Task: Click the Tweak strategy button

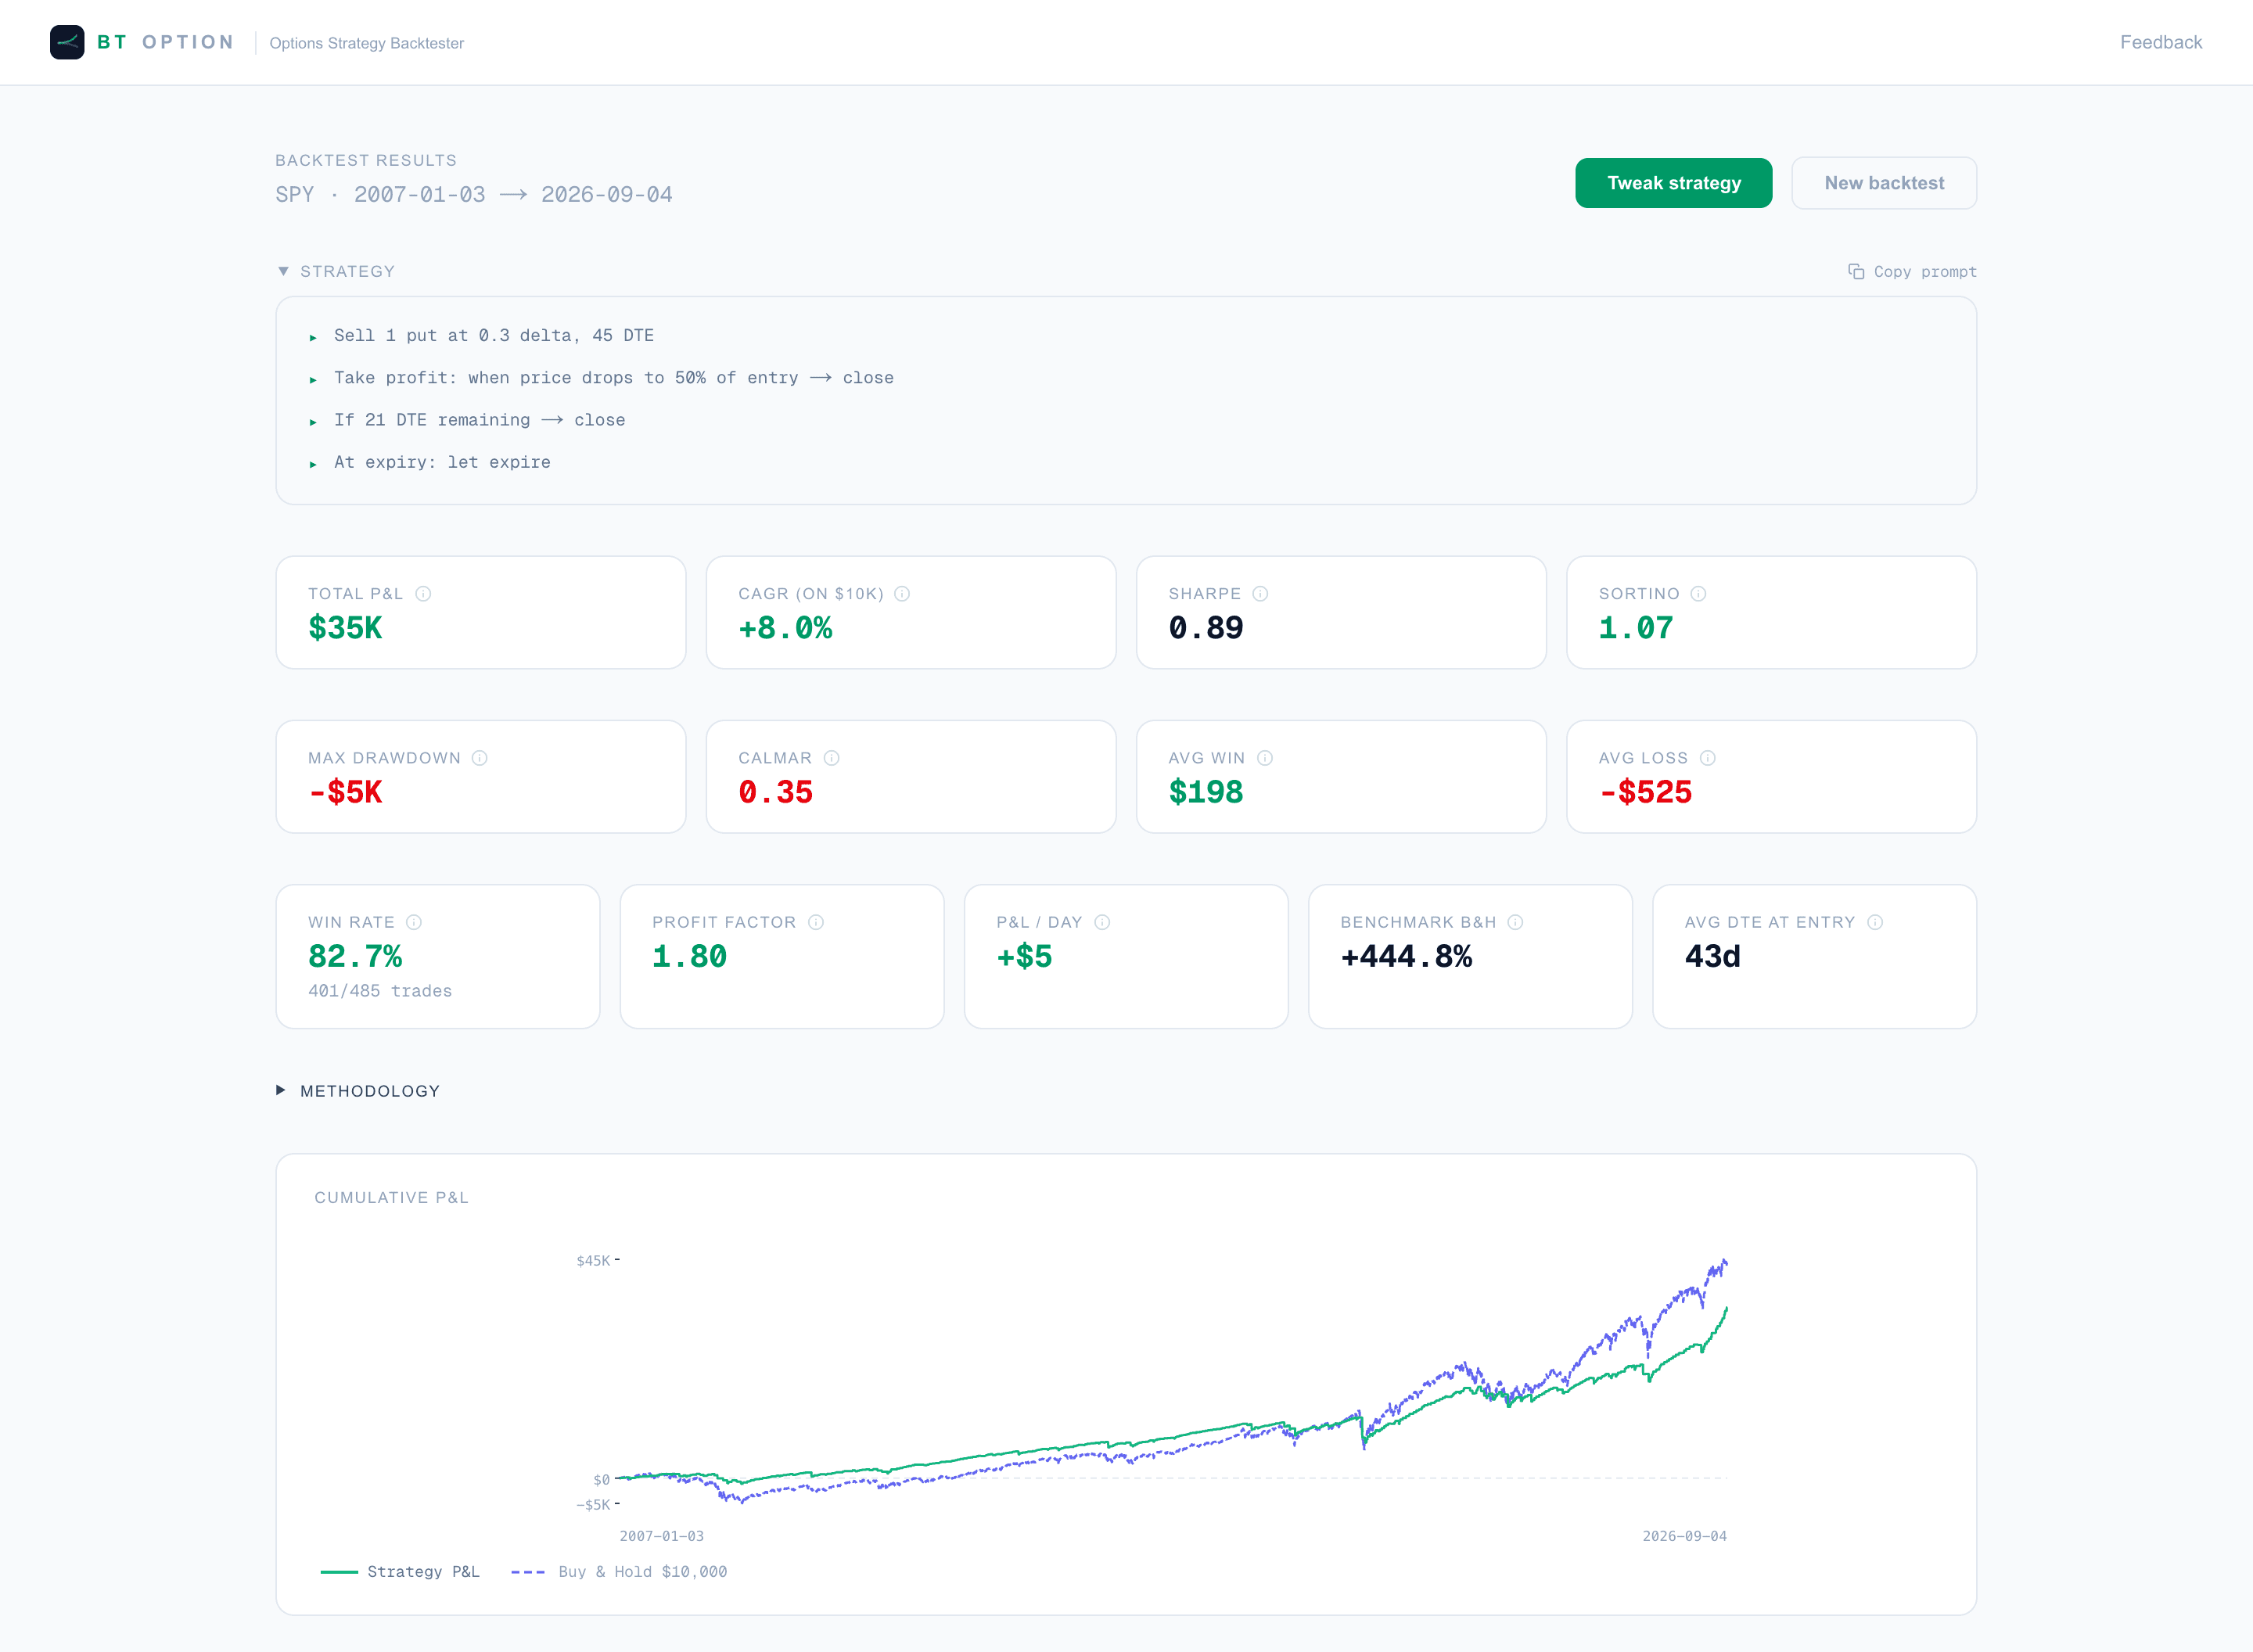Action: [x=1673, y=183]
